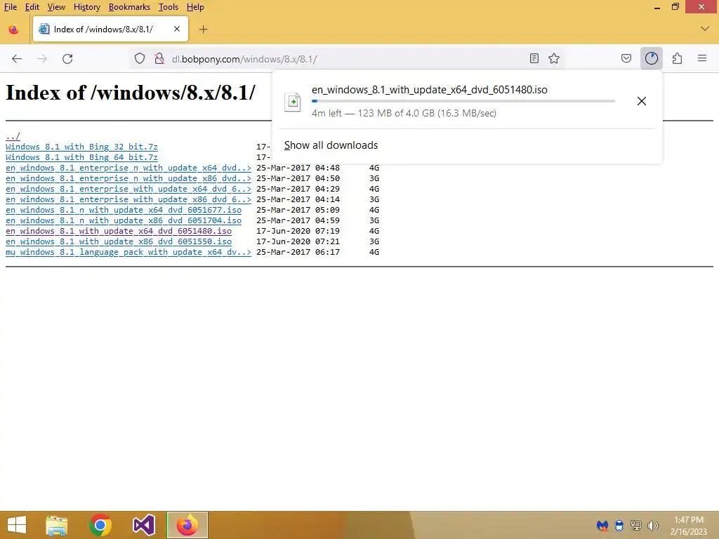Viewport: 719px width, 539px height.
Task: Click en_windows_8.1_with_update_x64_dvd_6051480.iso link
Action: click(118, 231)
